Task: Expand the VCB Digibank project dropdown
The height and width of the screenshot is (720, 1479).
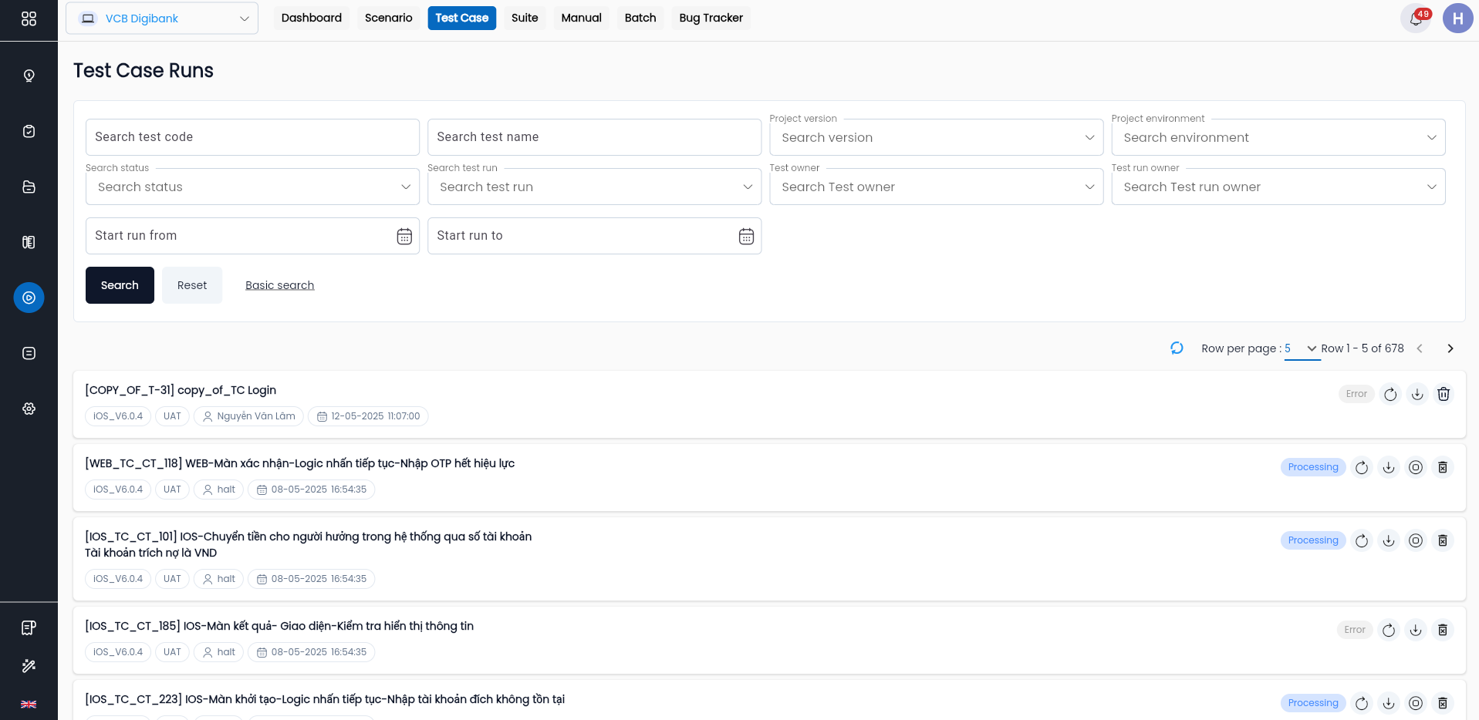Action: coord(162,19)
